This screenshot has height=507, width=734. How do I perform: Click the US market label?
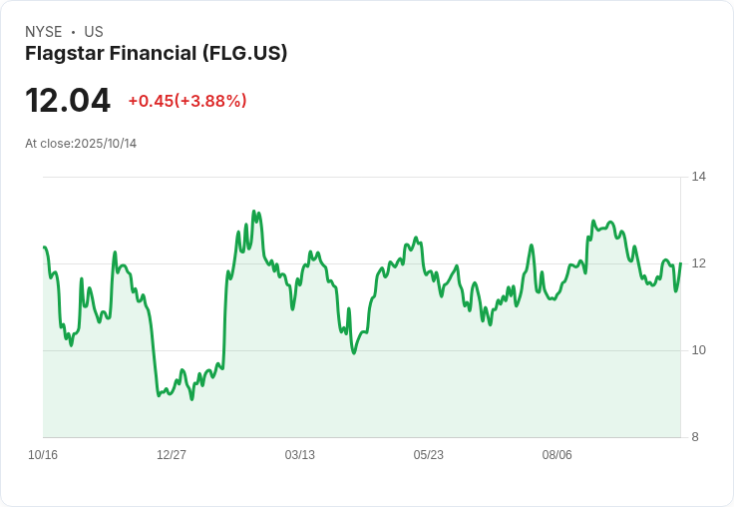point(94,32)
